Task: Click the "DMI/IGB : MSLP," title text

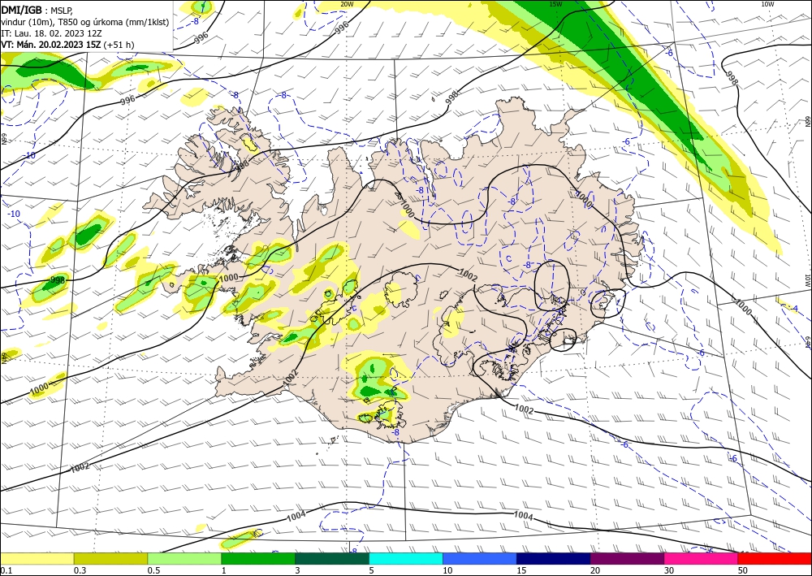Action: [x=37, y=11]
